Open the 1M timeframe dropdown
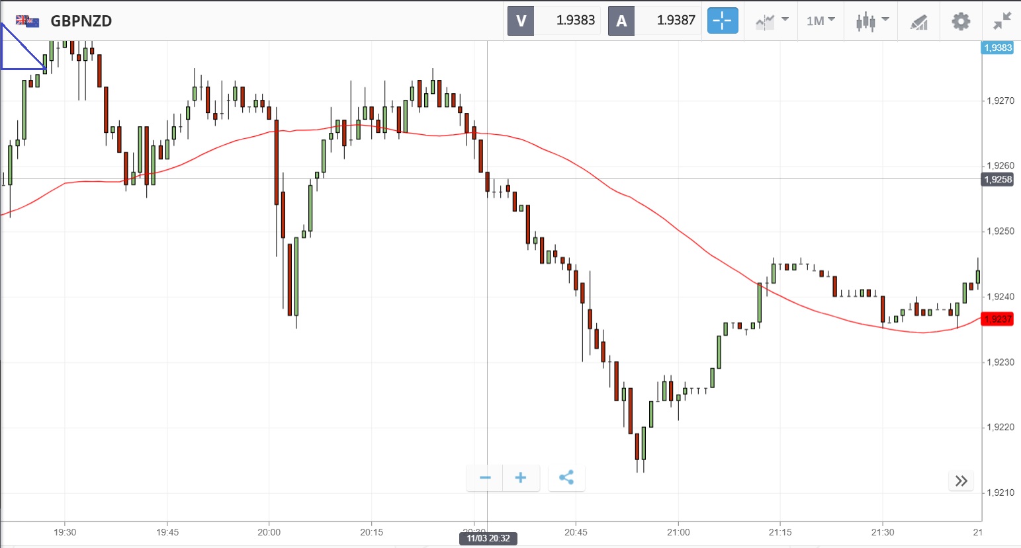This screenshot has height=548, width=1021. coord(821,20)
